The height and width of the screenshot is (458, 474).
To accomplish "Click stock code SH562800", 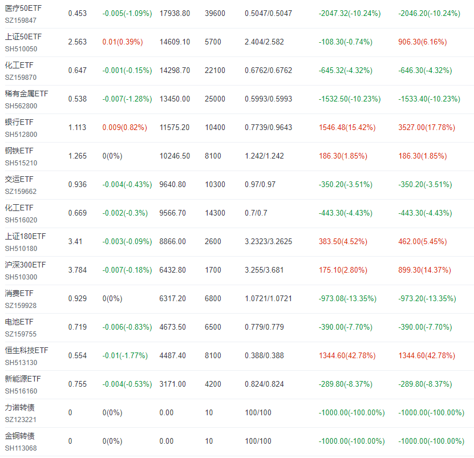I will click(21, 106).
